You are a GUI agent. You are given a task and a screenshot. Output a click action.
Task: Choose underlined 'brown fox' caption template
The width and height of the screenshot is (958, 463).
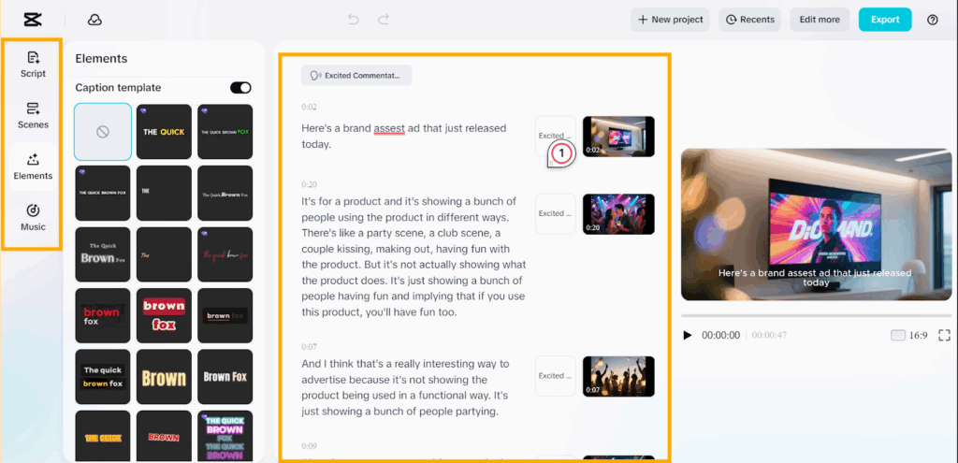pyautogui.click(x=225, y=315)
